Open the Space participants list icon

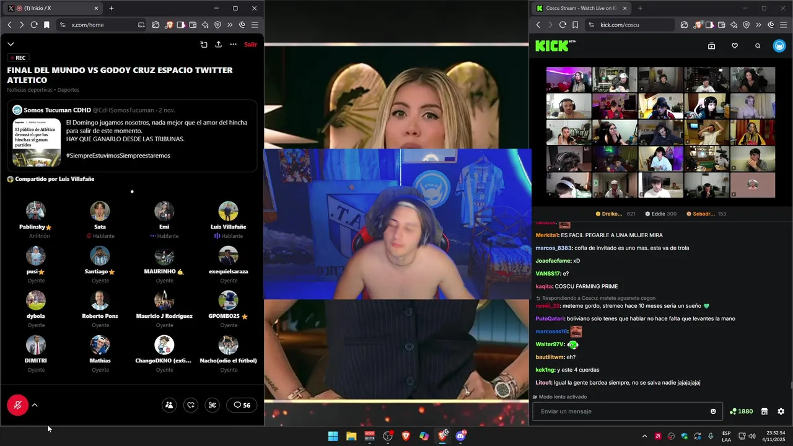tap(169, 405)
